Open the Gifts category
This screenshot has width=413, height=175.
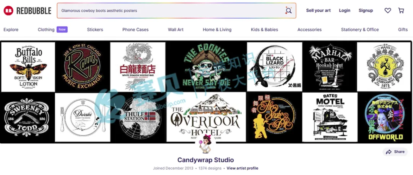coord(403,30)
